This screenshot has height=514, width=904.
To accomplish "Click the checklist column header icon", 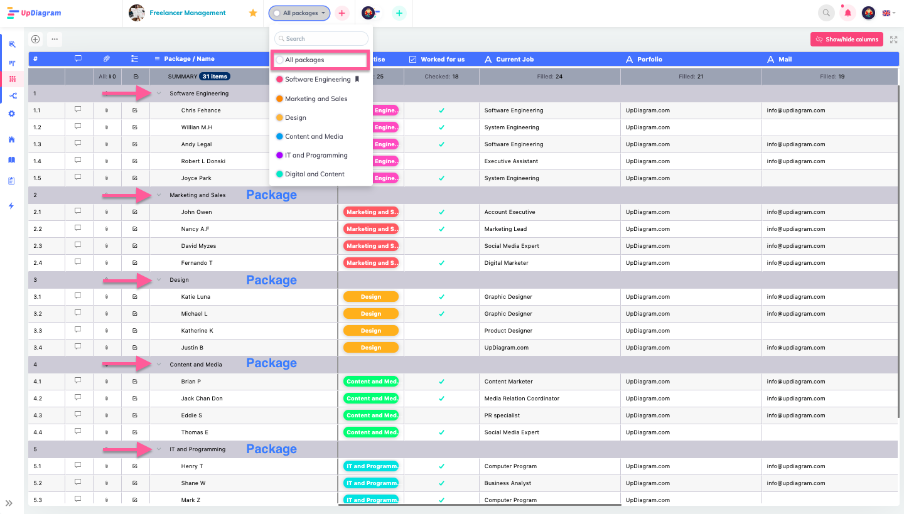I will [x=135, y=59].
